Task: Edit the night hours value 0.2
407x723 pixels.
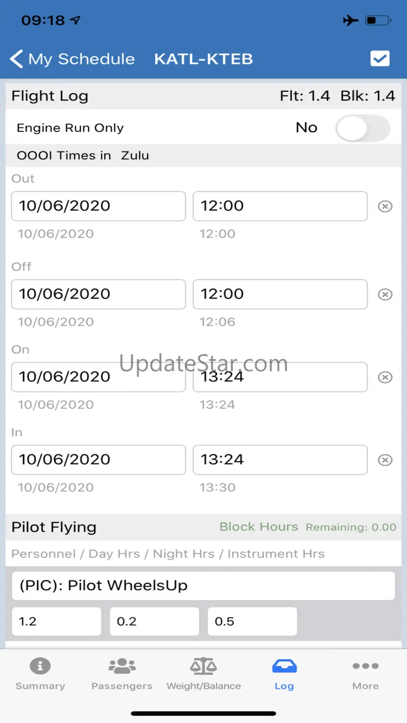Action: 154,621
